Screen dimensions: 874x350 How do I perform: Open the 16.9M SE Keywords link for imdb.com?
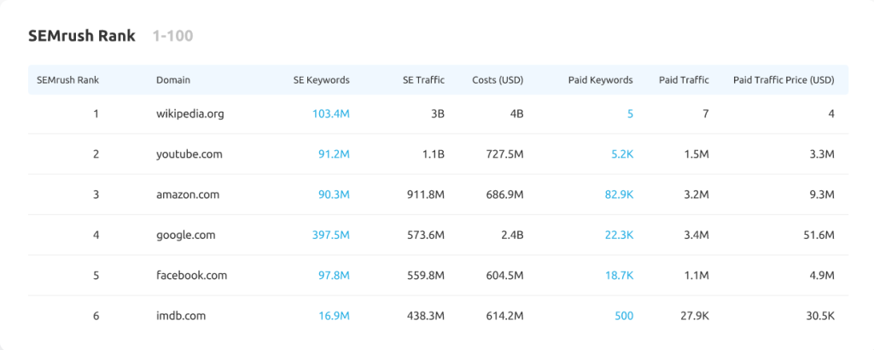click(x=335, y=316)
